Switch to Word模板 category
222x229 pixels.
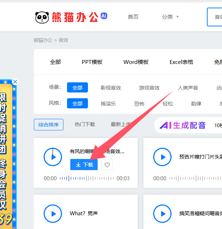(x=136, y=62)
